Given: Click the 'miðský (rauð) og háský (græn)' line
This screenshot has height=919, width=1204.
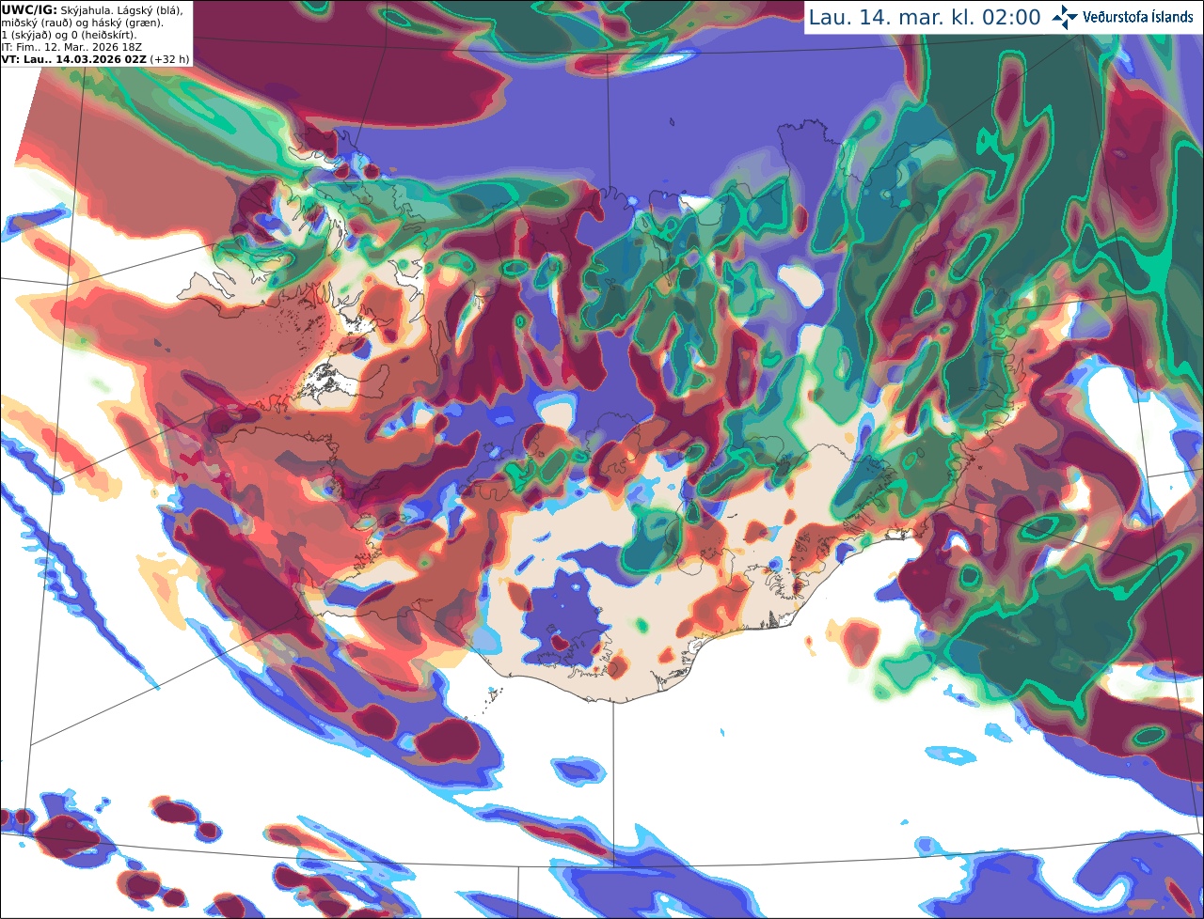Looking at the screenshot, I should (x=82, y=23).
